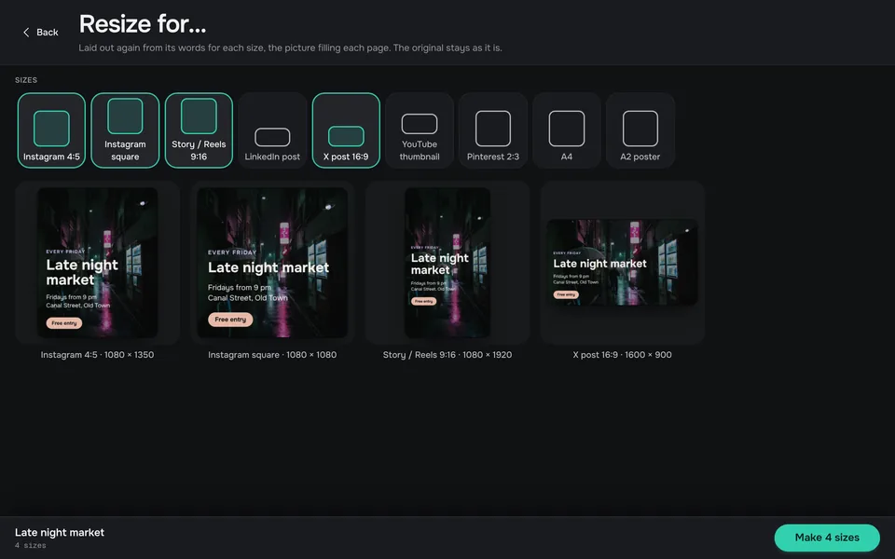This screenshot has height=559, width=895.
Task: Go back using the Back button
Action: (40, 33)
